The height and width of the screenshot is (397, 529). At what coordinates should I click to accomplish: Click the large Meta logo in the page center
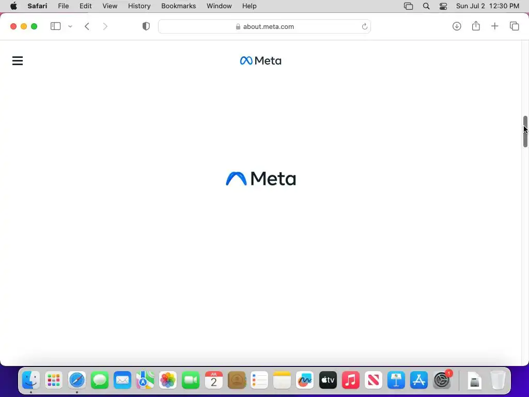tap(261, 178)
